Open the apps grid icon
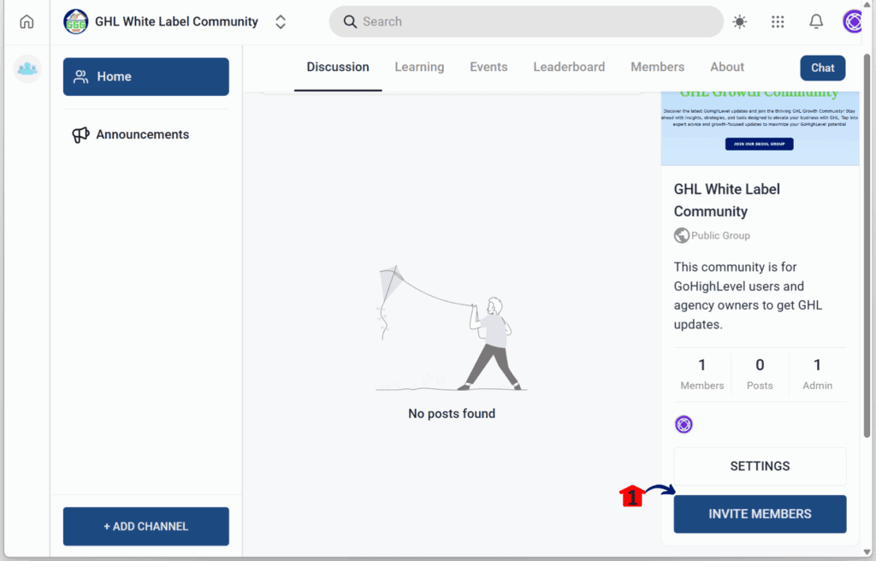The image size is (876, 561). click(x=778, y=21)
